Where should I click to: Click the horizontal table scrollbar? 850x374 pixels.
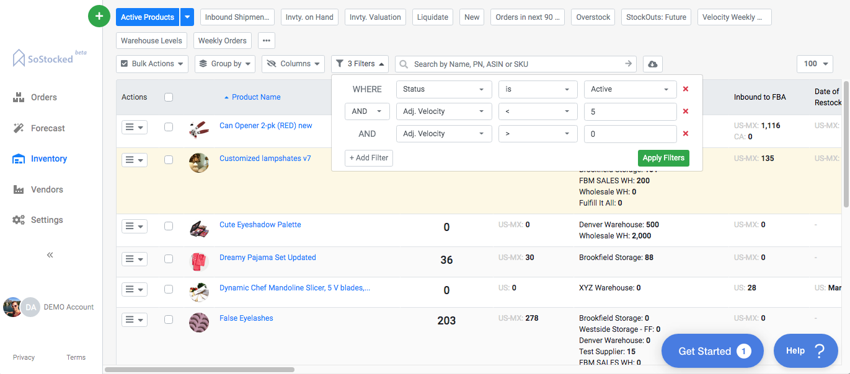tap(200, 370)
